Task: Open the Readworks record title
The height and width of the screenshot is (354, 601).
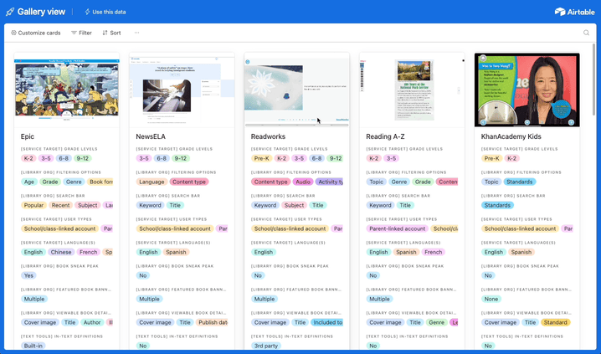Action: (x=268, y=136)
